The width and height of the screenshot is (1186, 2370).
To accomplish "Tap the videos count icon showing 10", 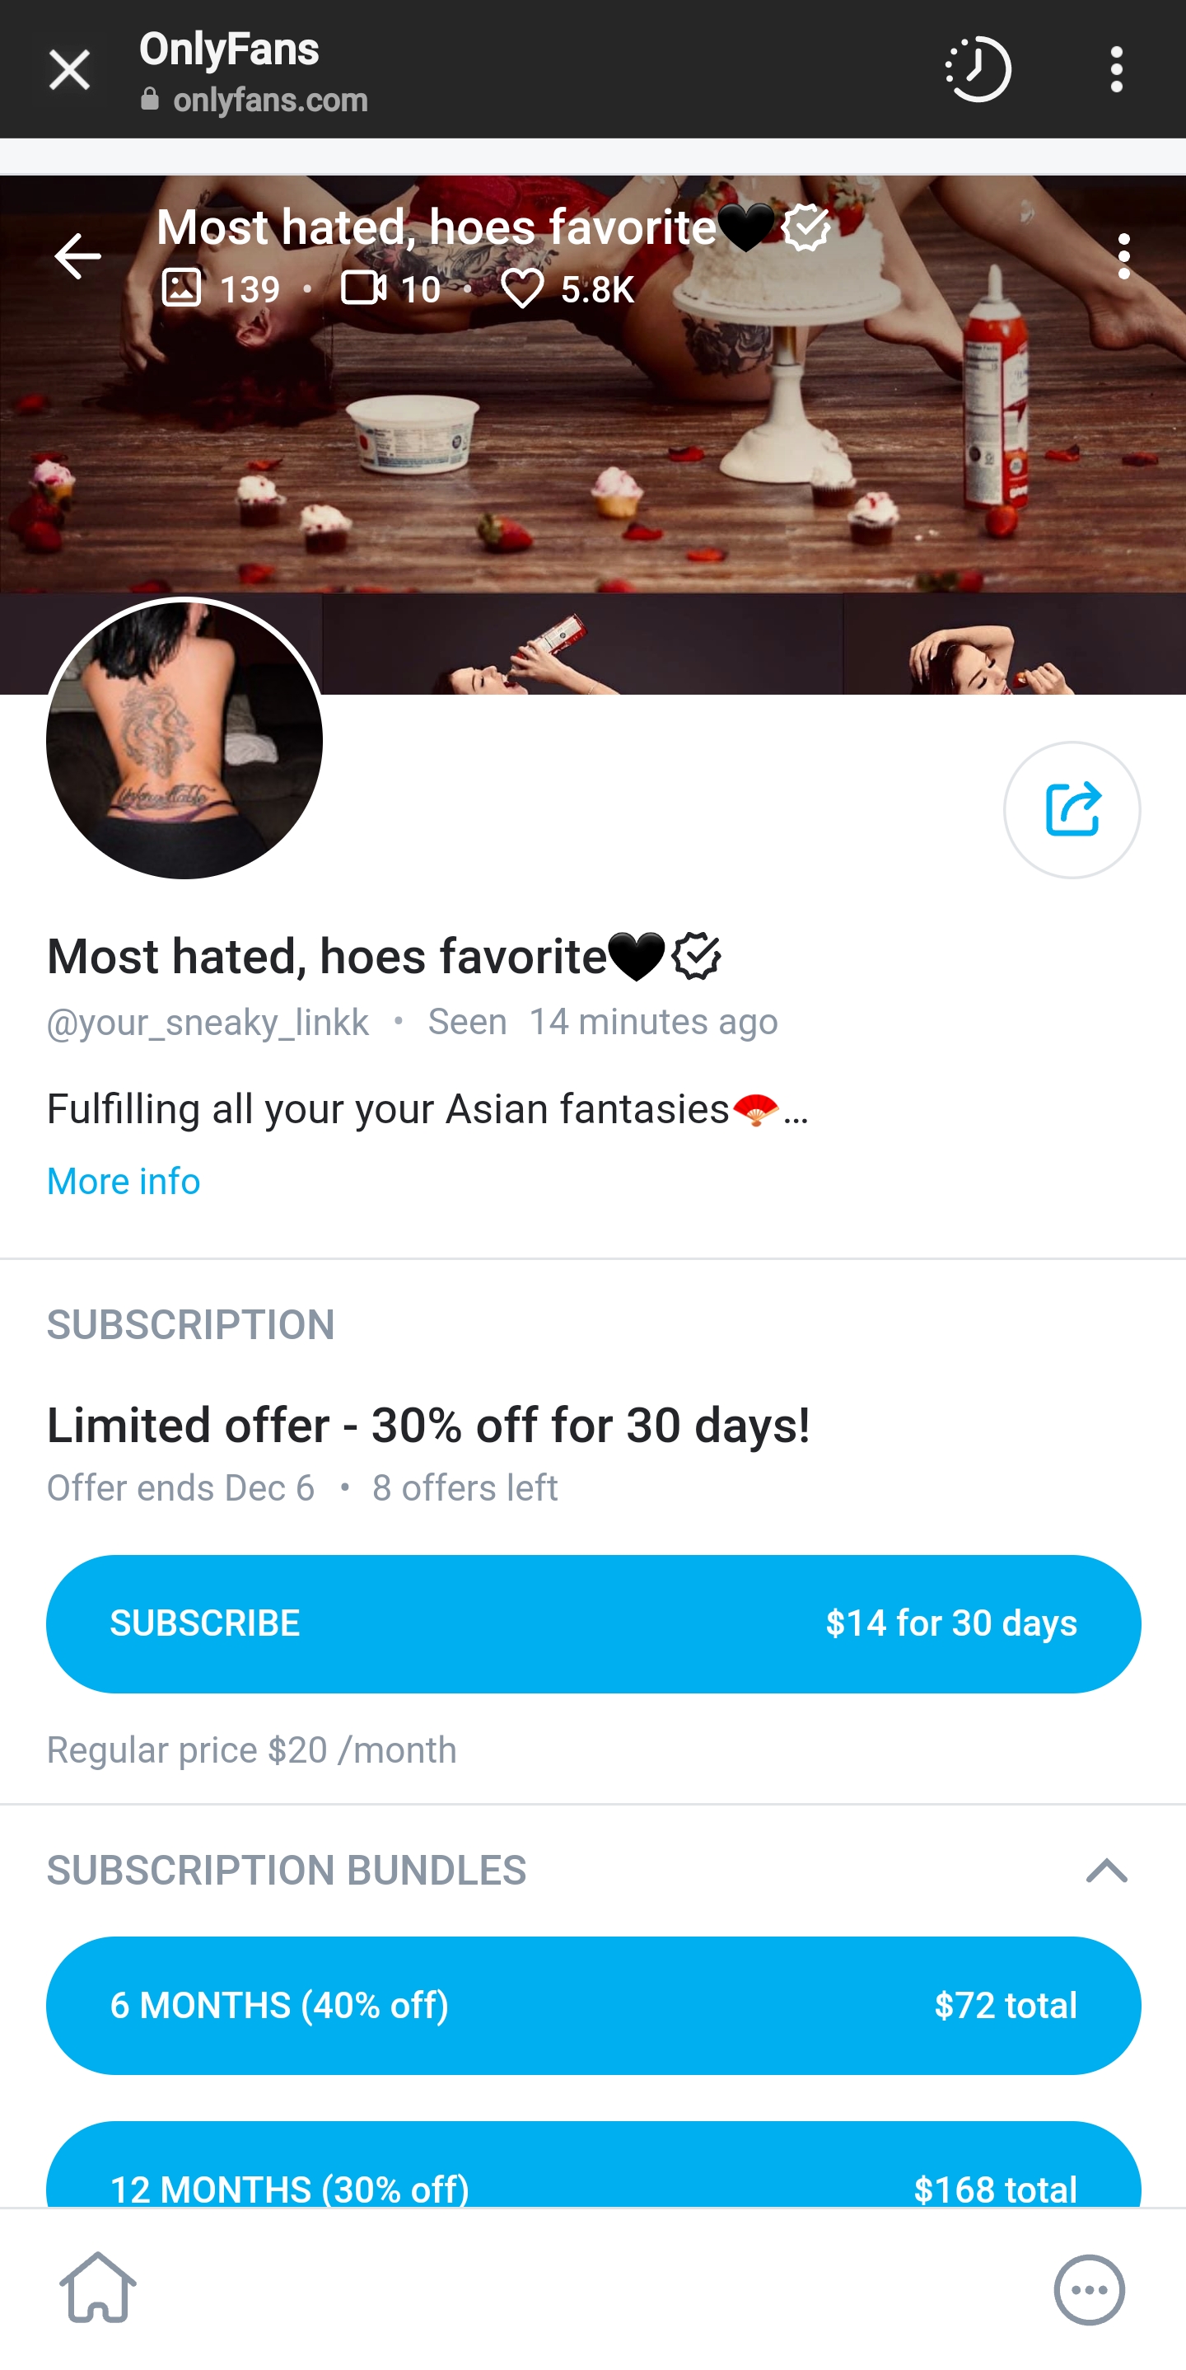I will 362,288.
